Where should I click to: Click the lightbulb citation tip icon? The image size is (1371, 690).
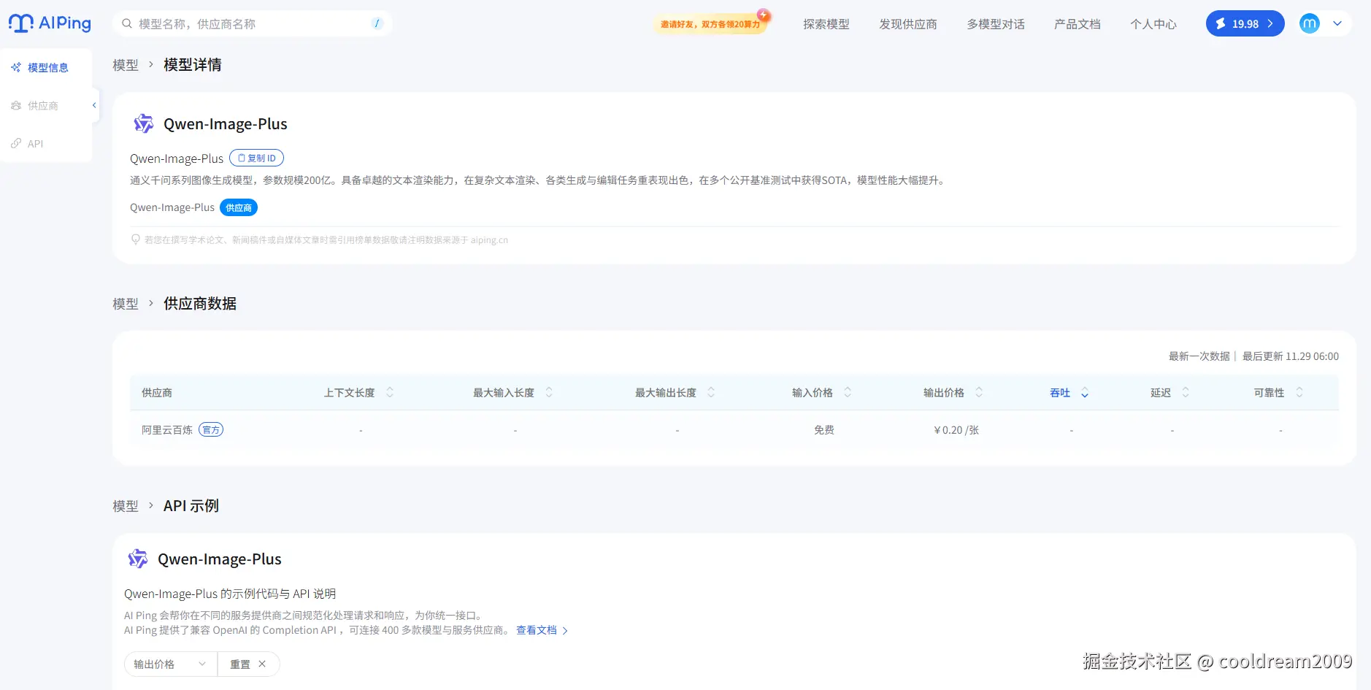[135, 239]
